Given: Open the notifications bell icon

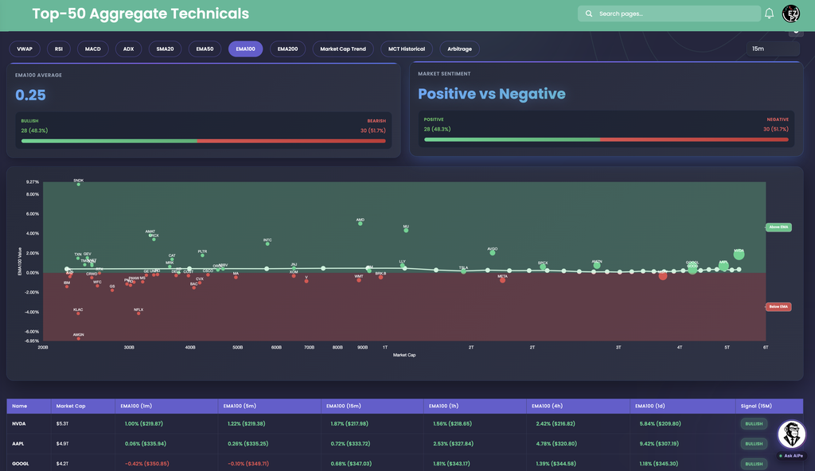Looking at the screenshot, I should (769, 14).
